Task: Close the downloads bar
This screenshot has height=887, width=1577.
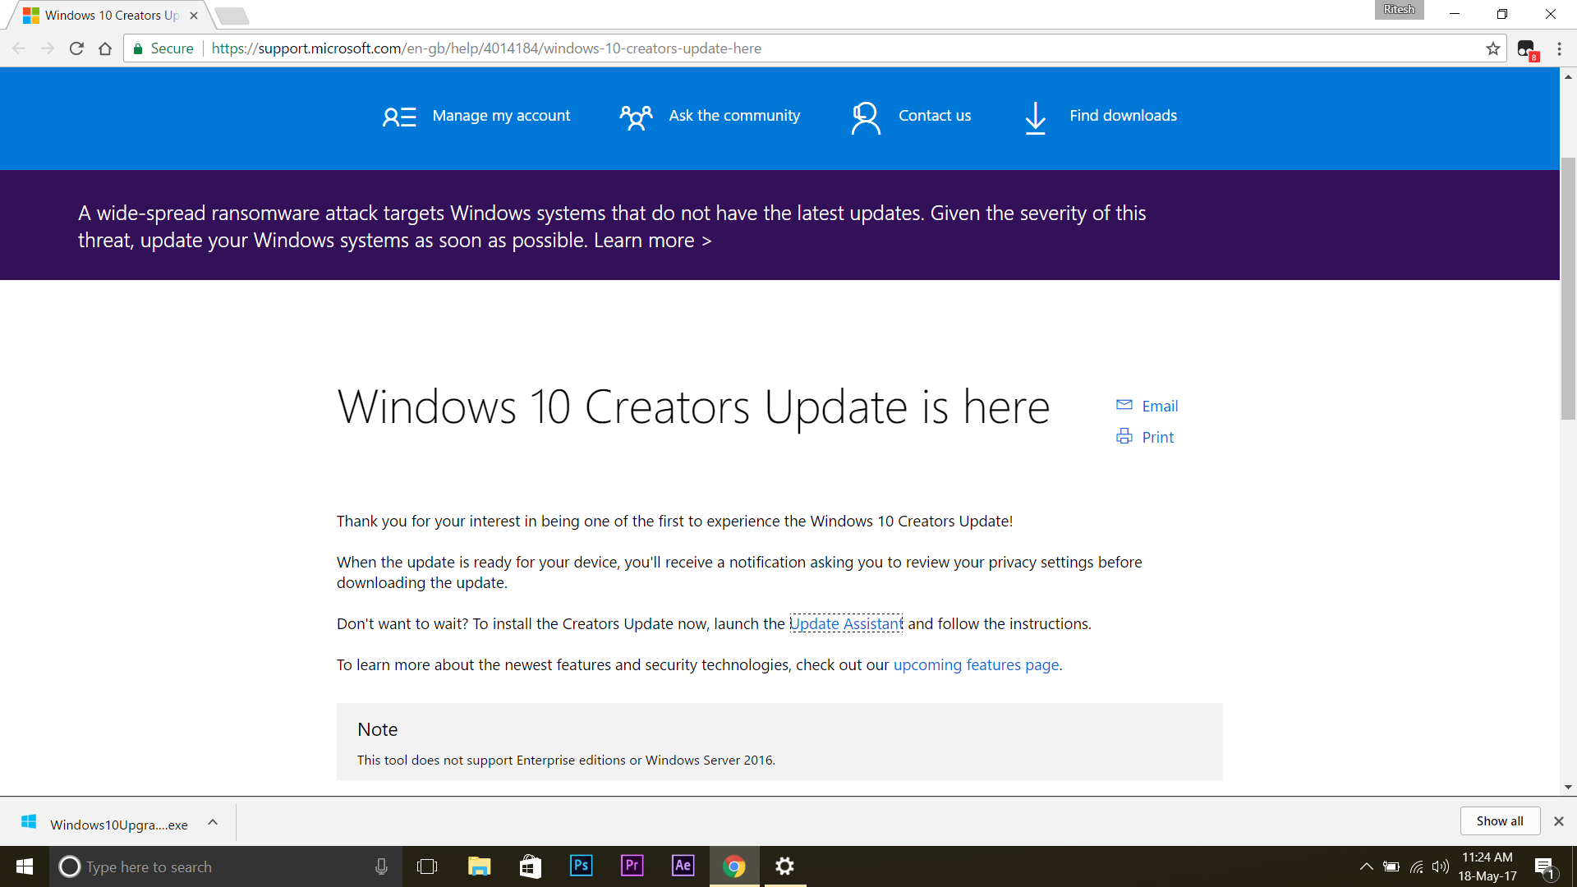Action: [1559, 821]
